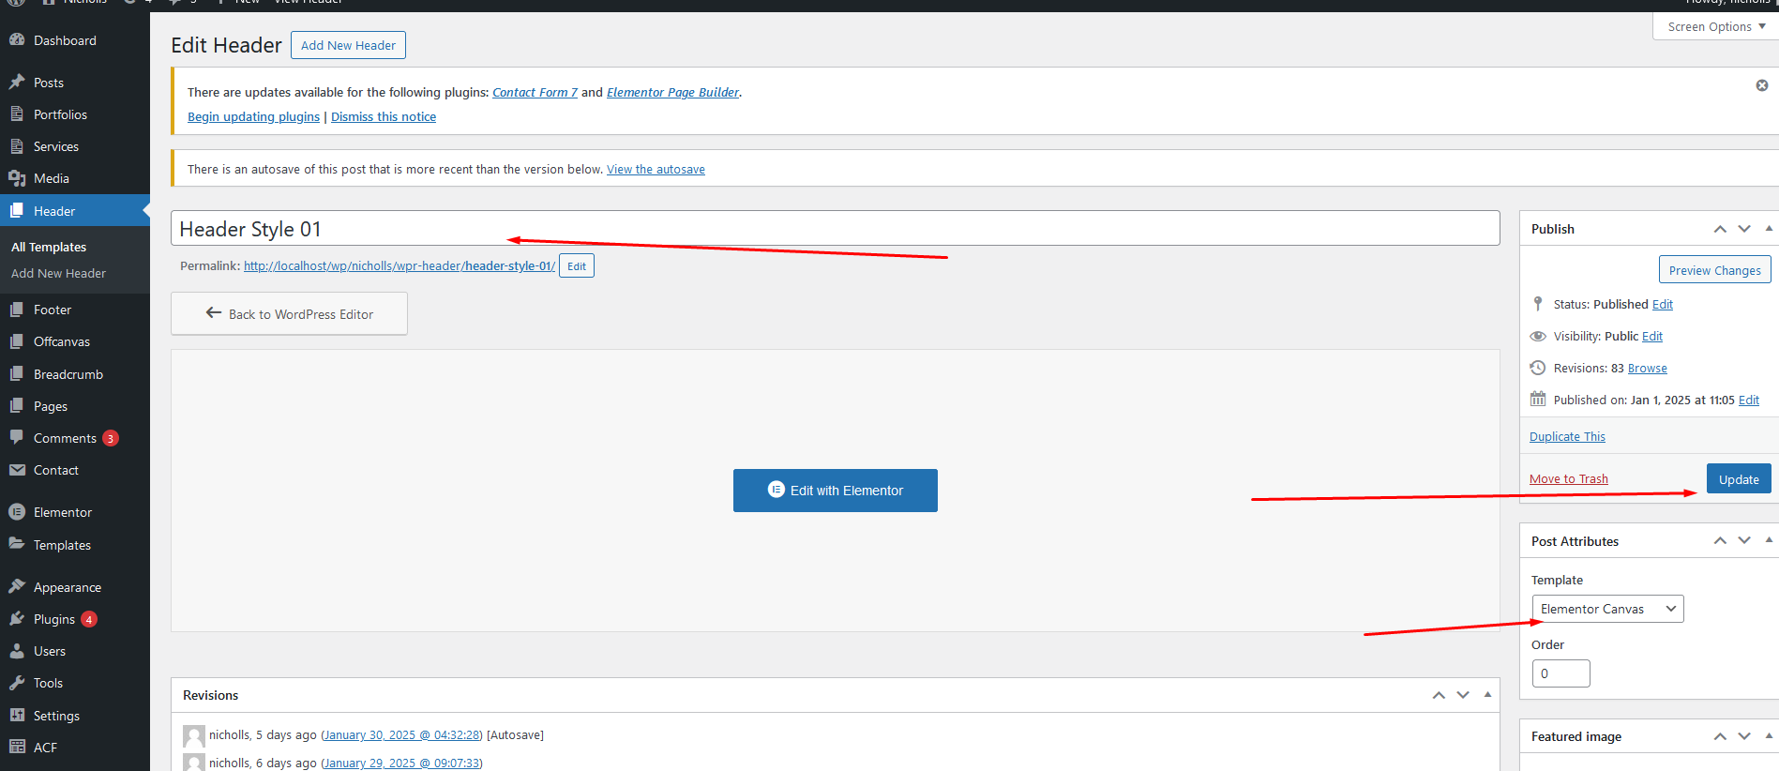Screen dimensions: 1779x771
Task: Click the Header Style 01 title field
Action: 835,228
